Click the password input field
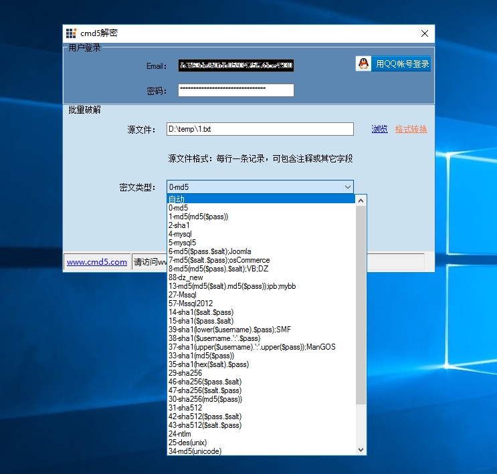 pos(235,90)
